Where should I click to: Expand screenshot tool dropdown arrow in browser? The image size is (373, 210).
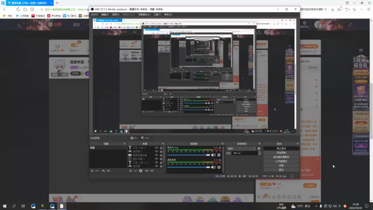click(x=342, y=9)
